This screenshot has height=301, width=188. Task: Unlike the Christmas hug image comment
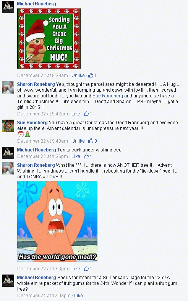pyautogui.click(x=78, y=76)
